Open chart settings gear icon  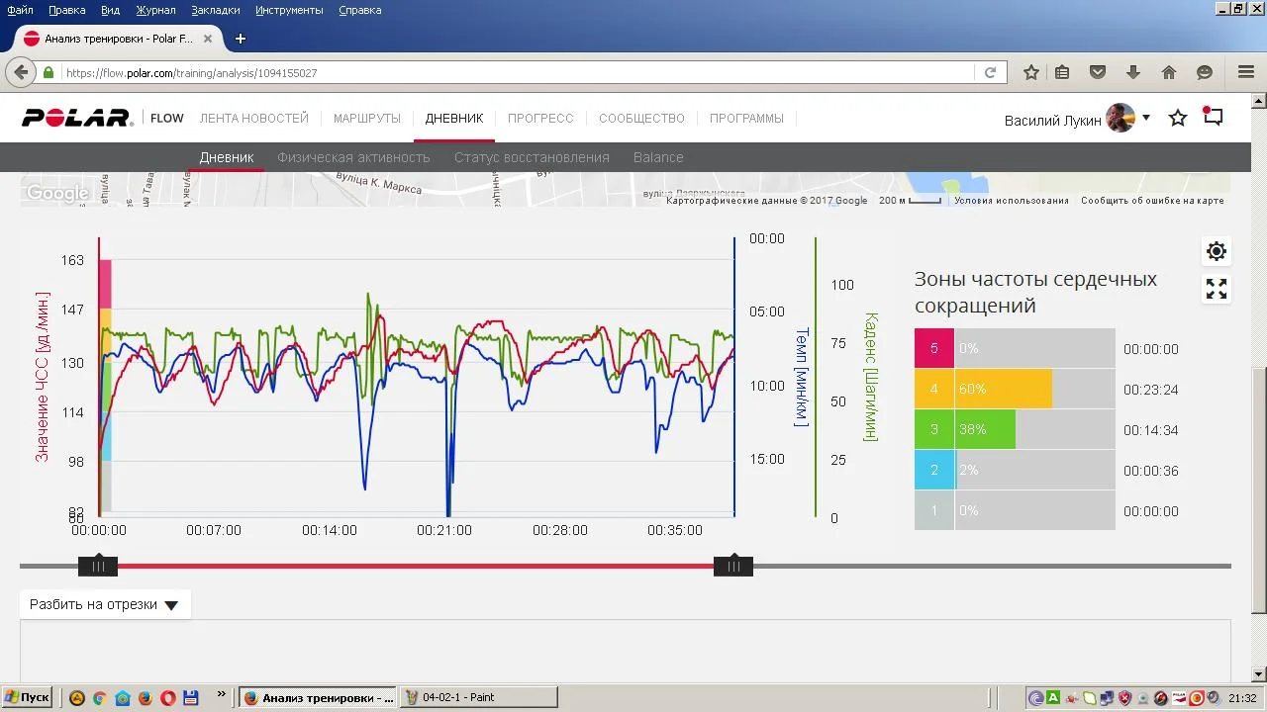(x=1217, y=251)
